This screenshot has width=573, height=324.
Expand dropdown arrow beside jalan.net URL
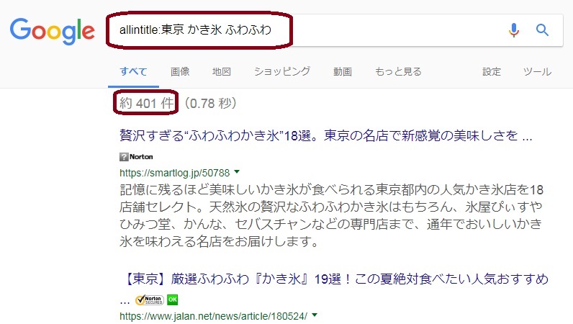coord(315,315)
